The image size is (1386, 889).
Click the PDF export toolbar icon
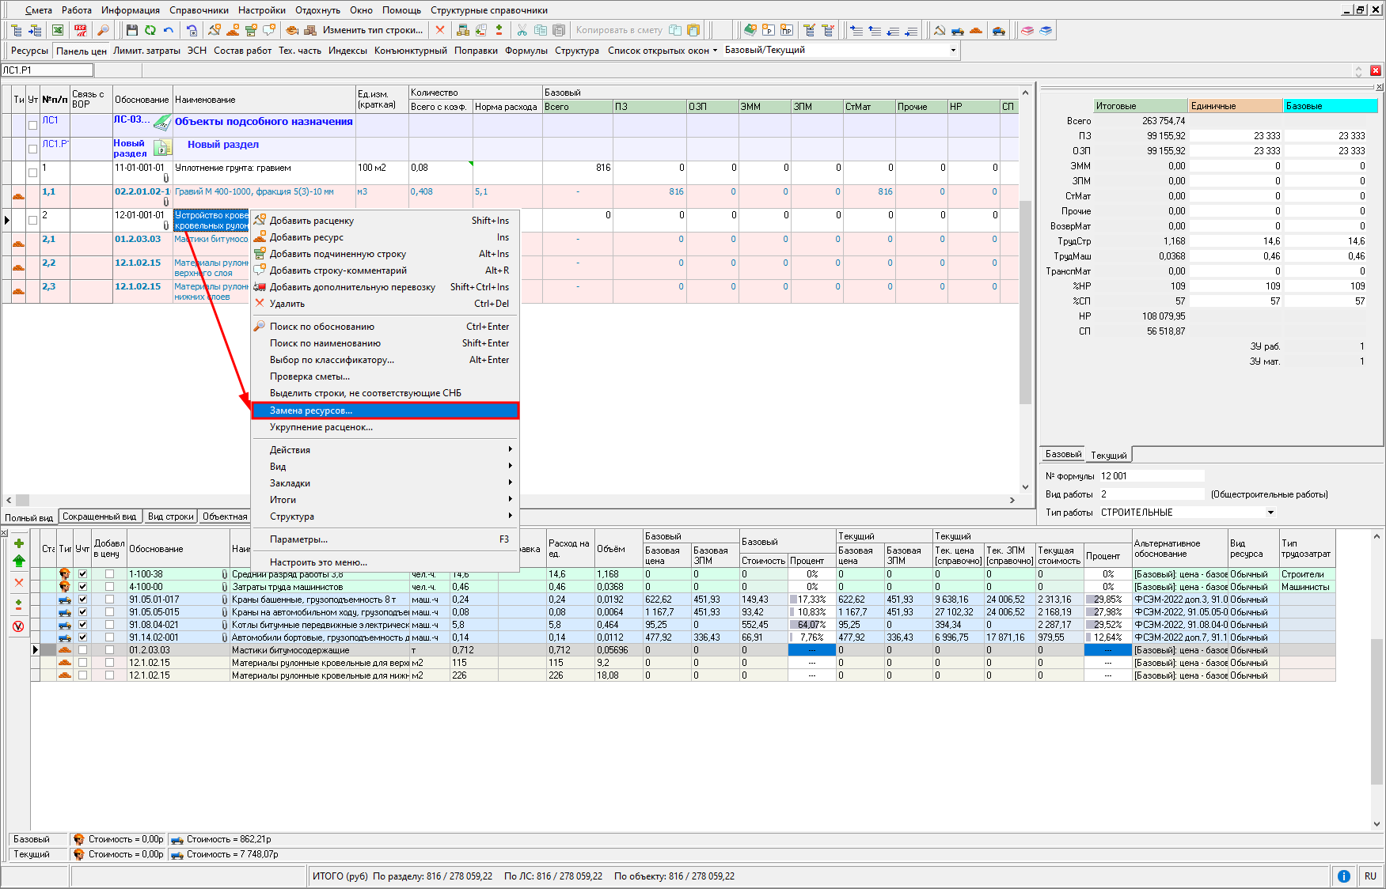click(x=80, y=30)
